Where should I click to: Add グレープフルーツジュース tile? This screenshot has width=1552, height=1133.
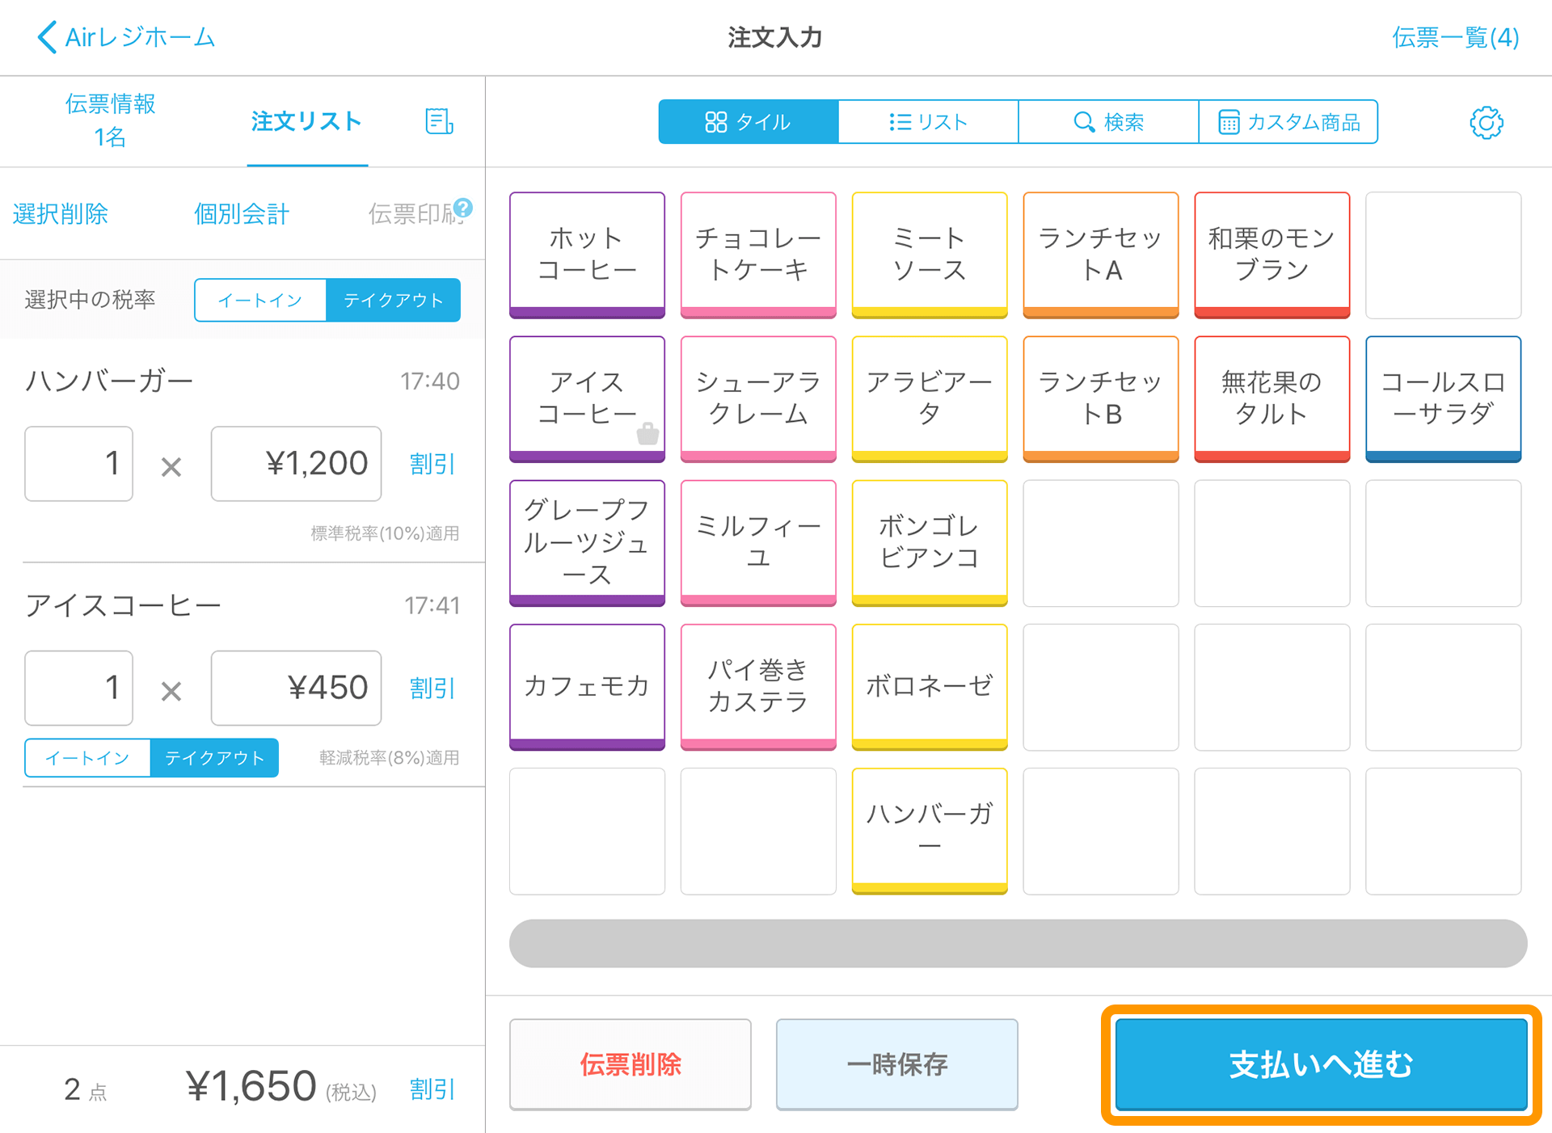[588, 543]
